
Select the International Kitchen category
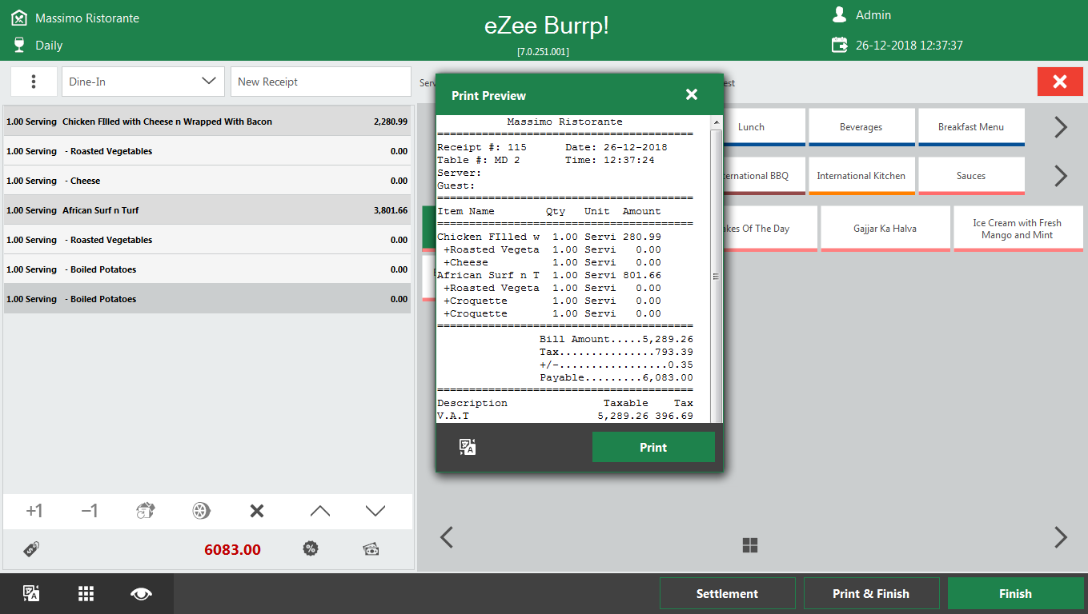[x=861, y=176]
